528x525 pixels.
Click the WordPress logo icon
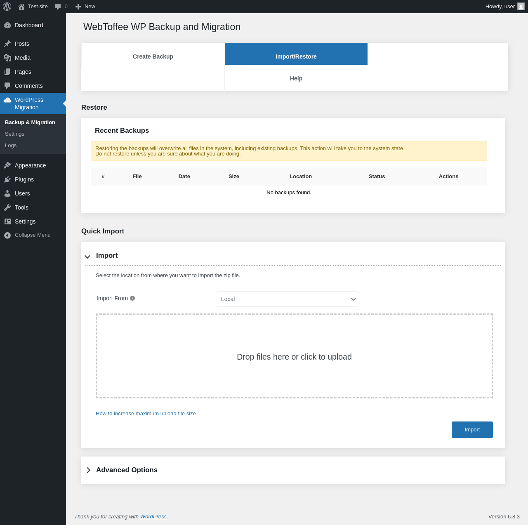(7, 7)
